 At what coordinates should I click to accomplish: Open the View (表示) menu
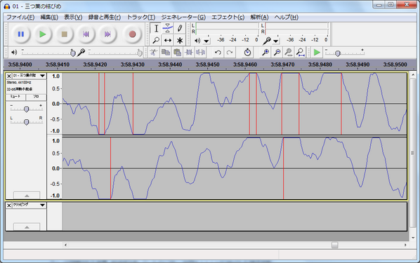[73, 18]
